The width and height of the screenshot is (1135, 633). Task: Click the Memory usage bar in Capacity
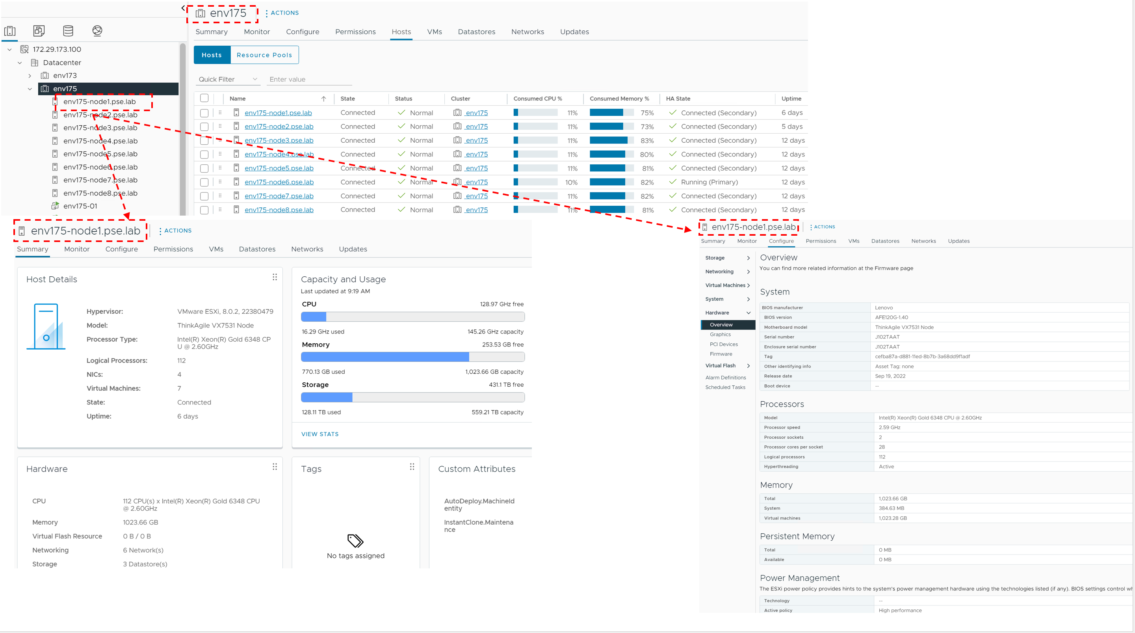click(412, 357)
